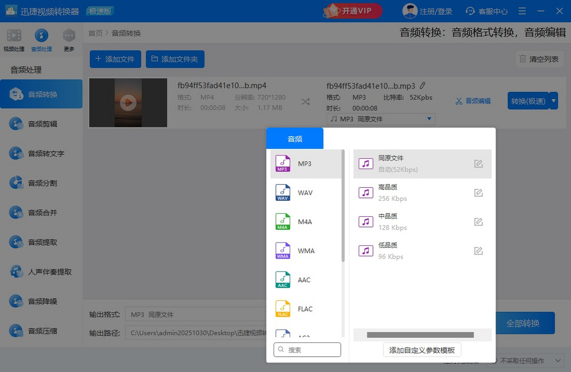Click the 搜索 search input field
The height and width of the screenshot is (372, 571).
pos(307,349)
